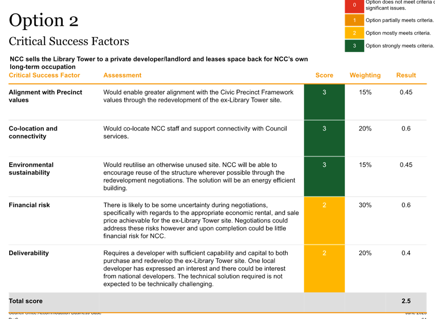Click the legend text "Option partially meets criteria."
435x319 pixels.
pos(399,20)
